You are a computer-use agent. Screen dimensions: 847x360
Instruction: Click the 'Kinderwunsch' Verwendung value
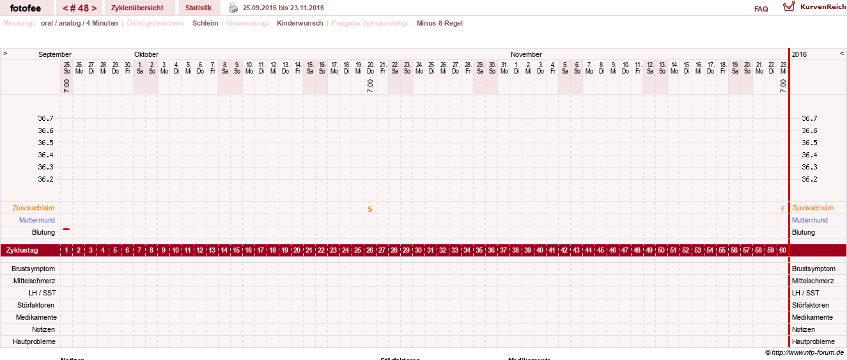(x=300, y=23)
